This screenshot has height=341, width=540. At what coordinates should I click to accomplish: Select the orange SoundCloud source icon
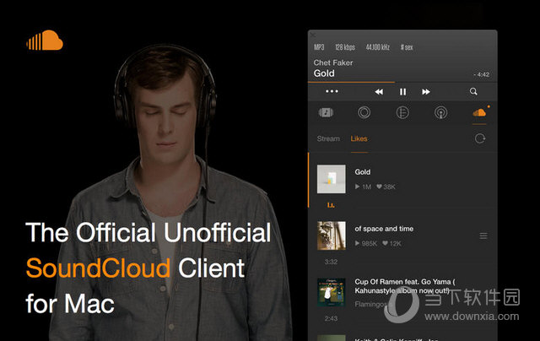[x=479, y=112]
